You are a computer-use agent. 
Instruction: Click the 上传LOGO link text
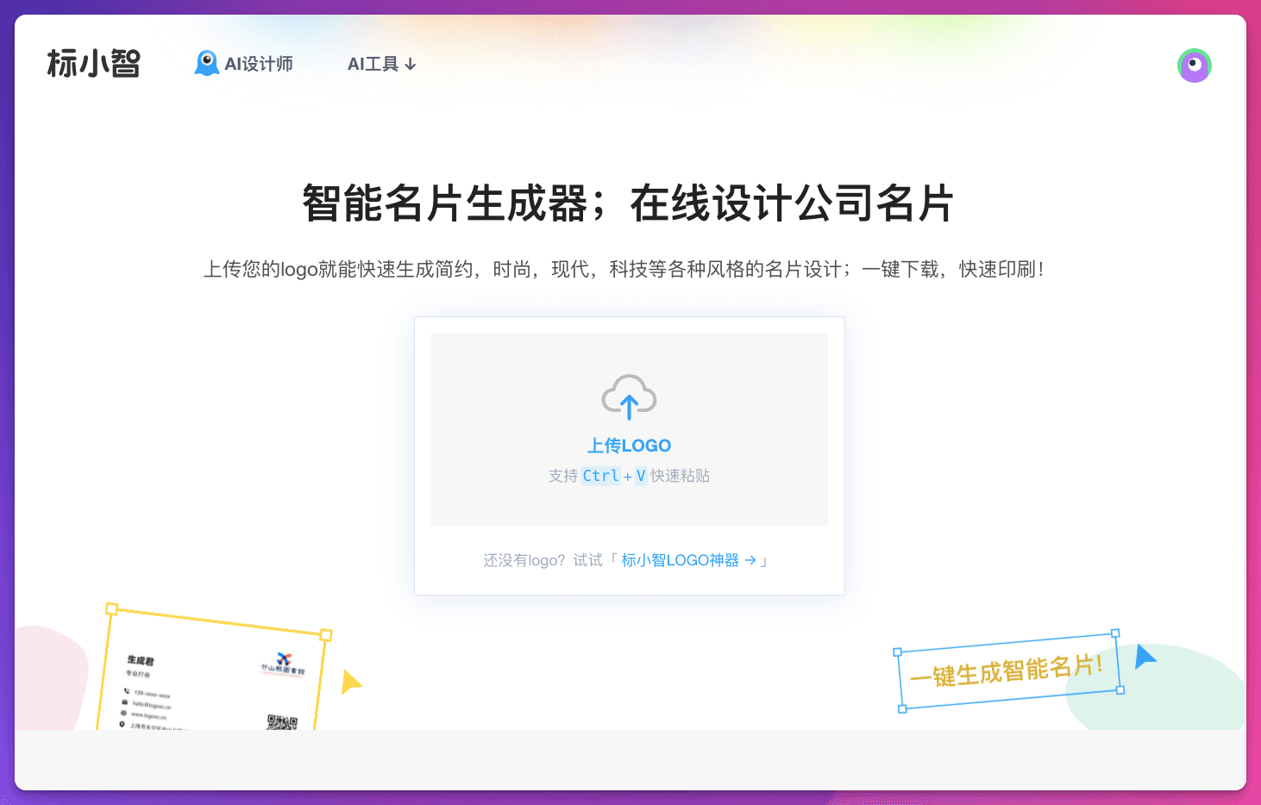pyautogui.click(x=629, y=446)
